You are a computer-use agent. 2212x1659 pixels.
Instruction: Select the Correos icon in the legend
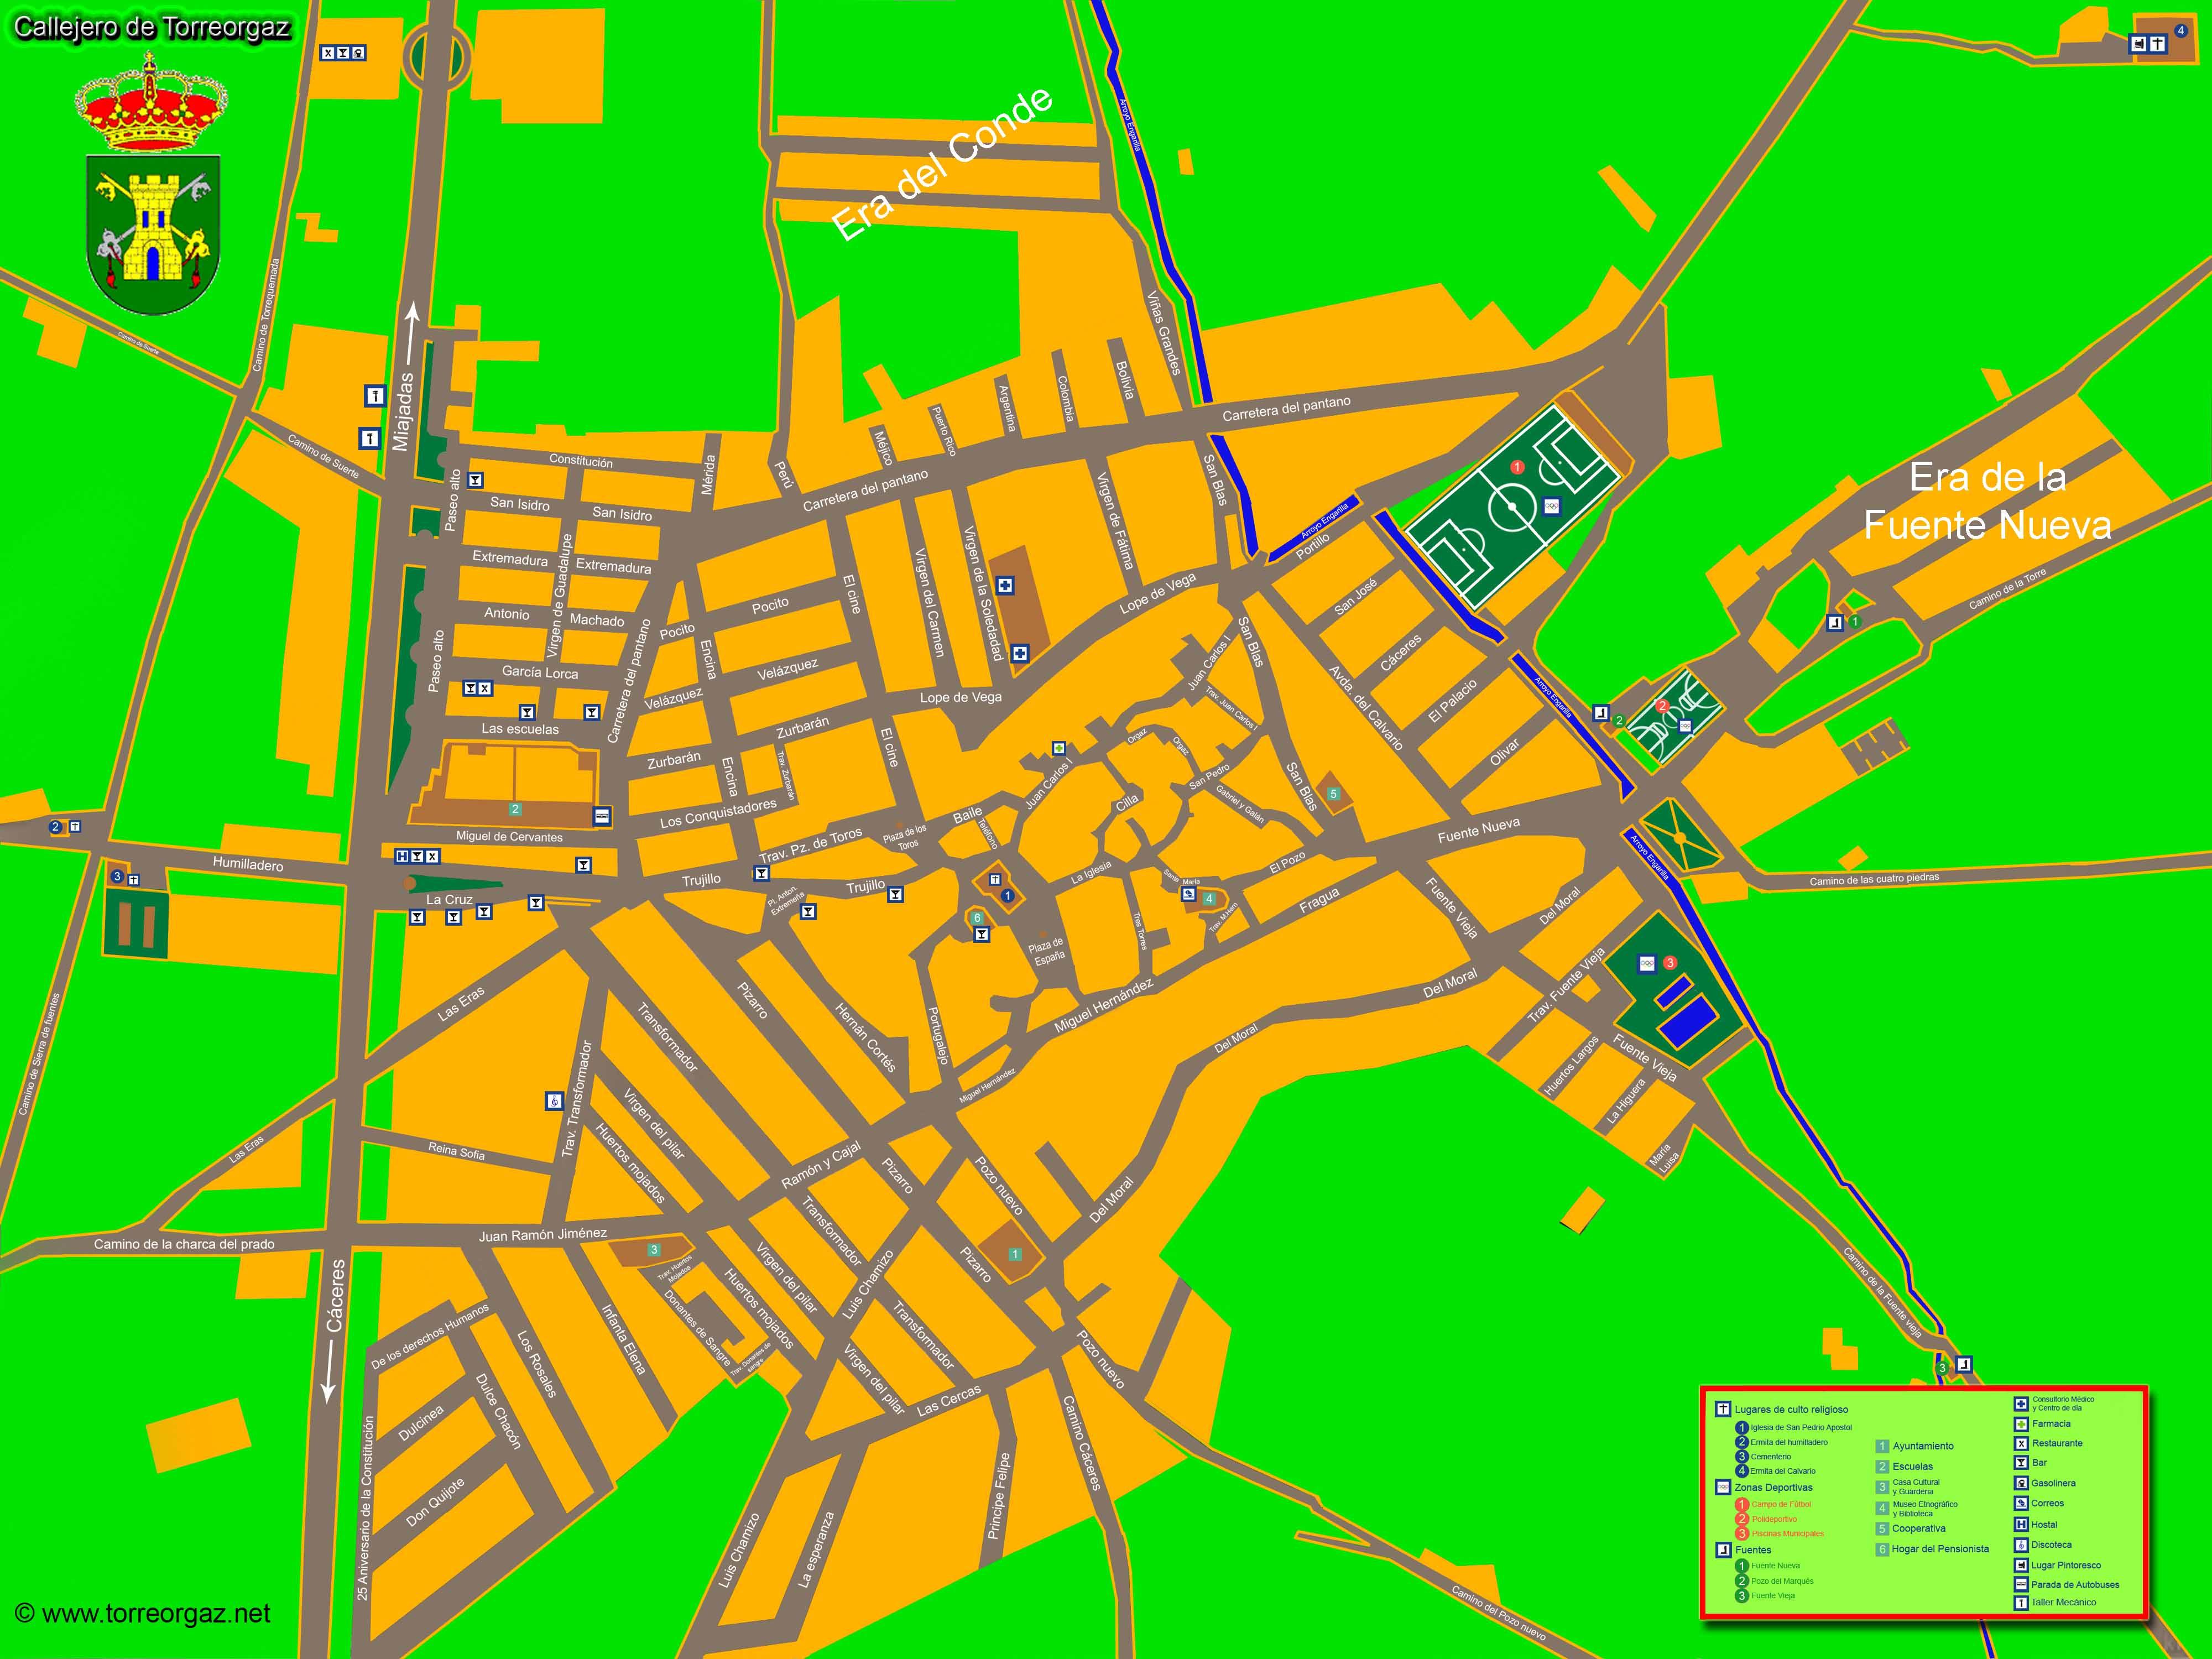(2021, 1503)
